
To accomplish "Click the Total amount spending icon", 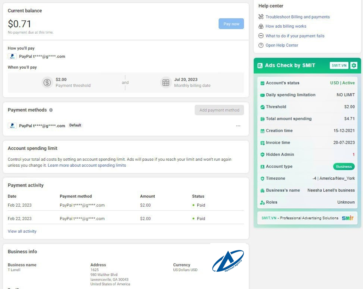I will [x=262, y=119].
